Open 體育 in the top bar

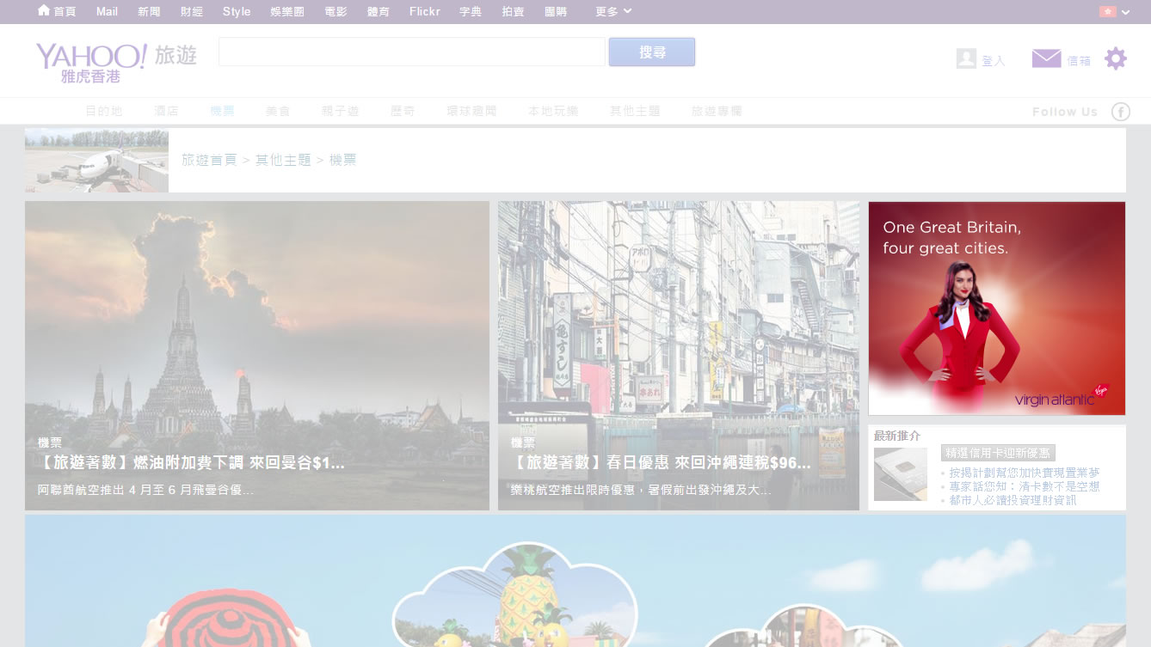point(379,11)
